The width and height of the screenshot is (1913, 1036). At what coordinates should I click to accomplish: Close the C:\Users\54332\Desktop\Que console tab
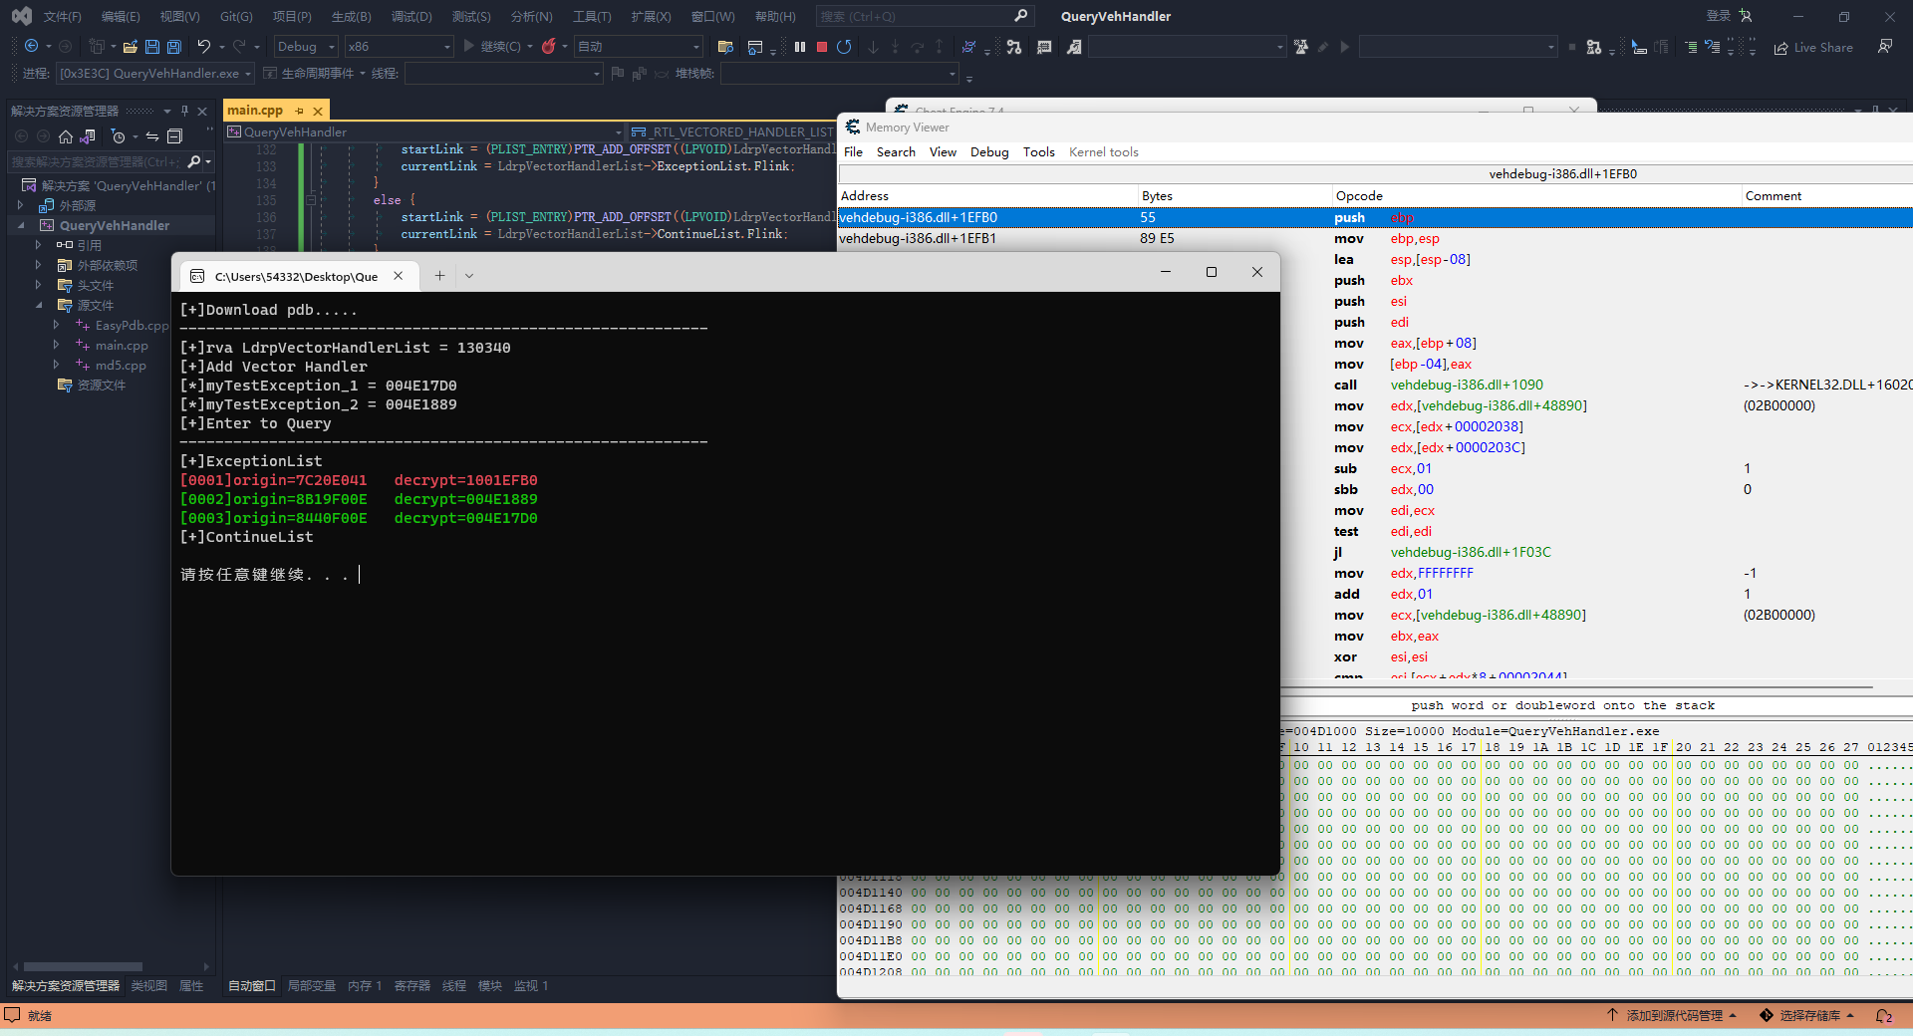(x=399, y=276)
